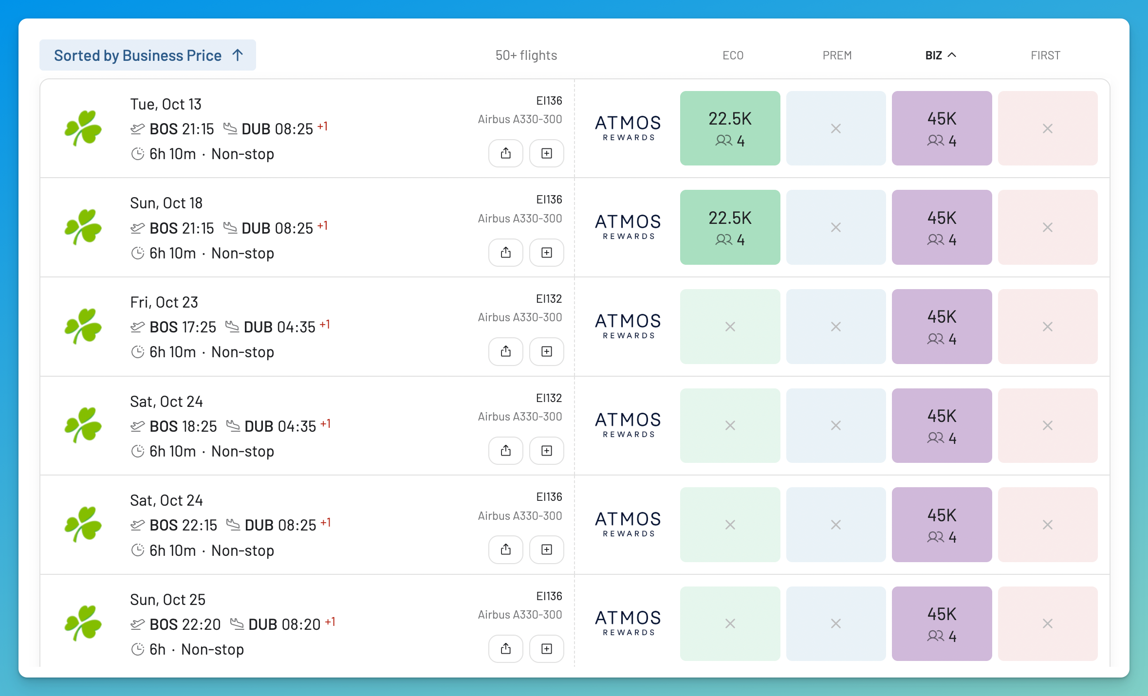Click unavailable premium cell for Oct 13

pos(836,128)
